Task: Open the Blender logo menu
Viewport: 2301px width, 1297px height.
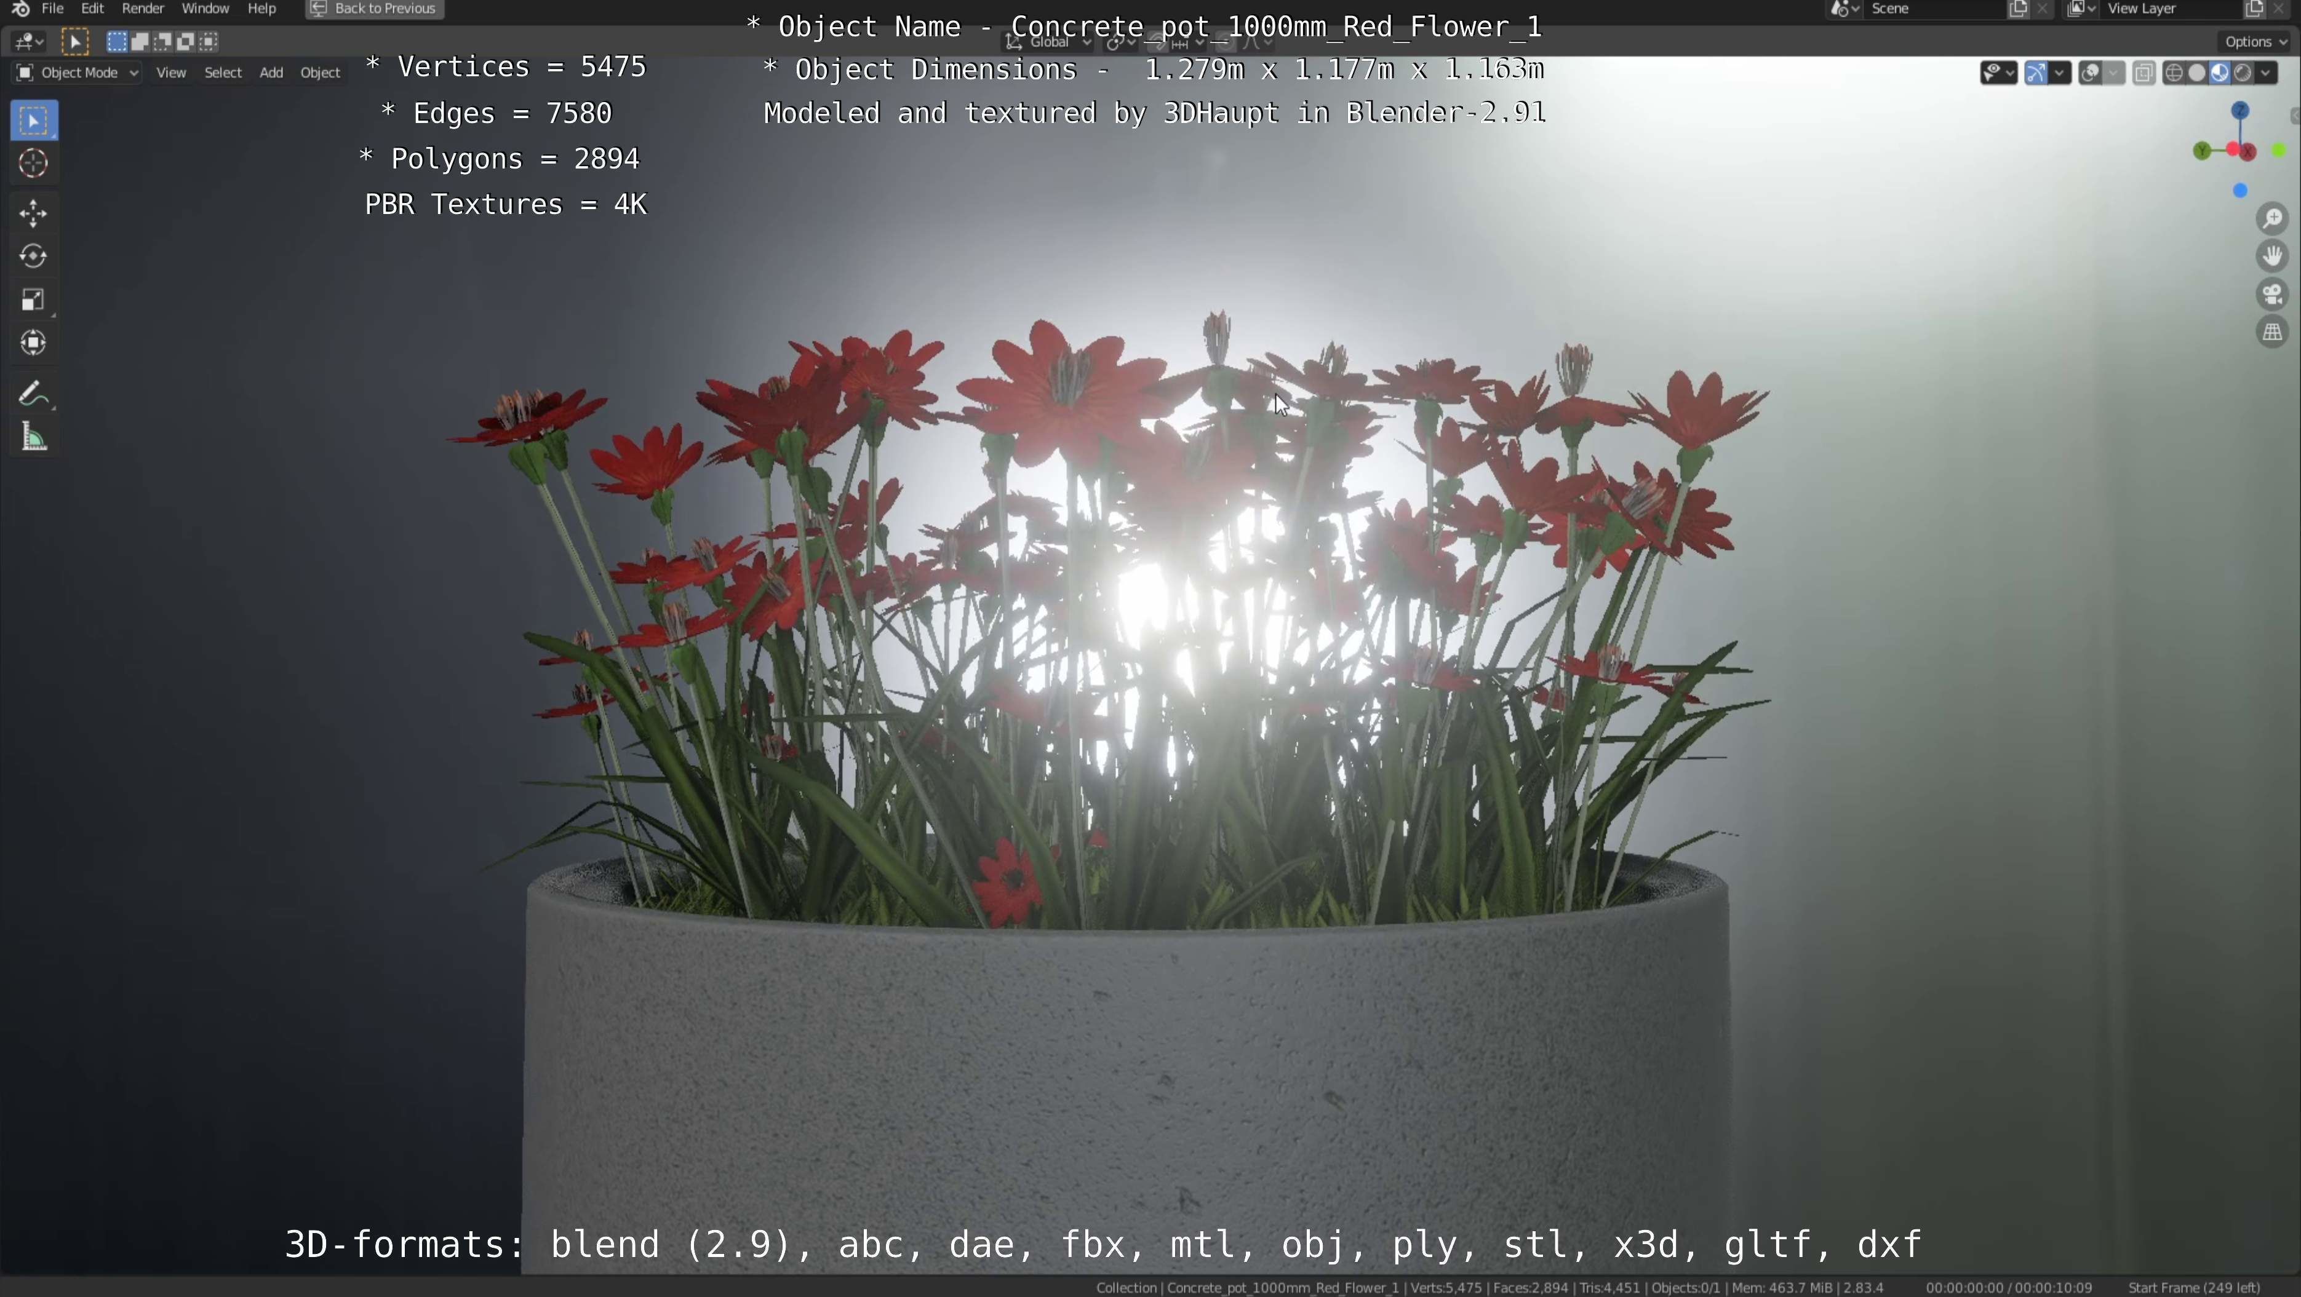Action: (x=20, y=9)
